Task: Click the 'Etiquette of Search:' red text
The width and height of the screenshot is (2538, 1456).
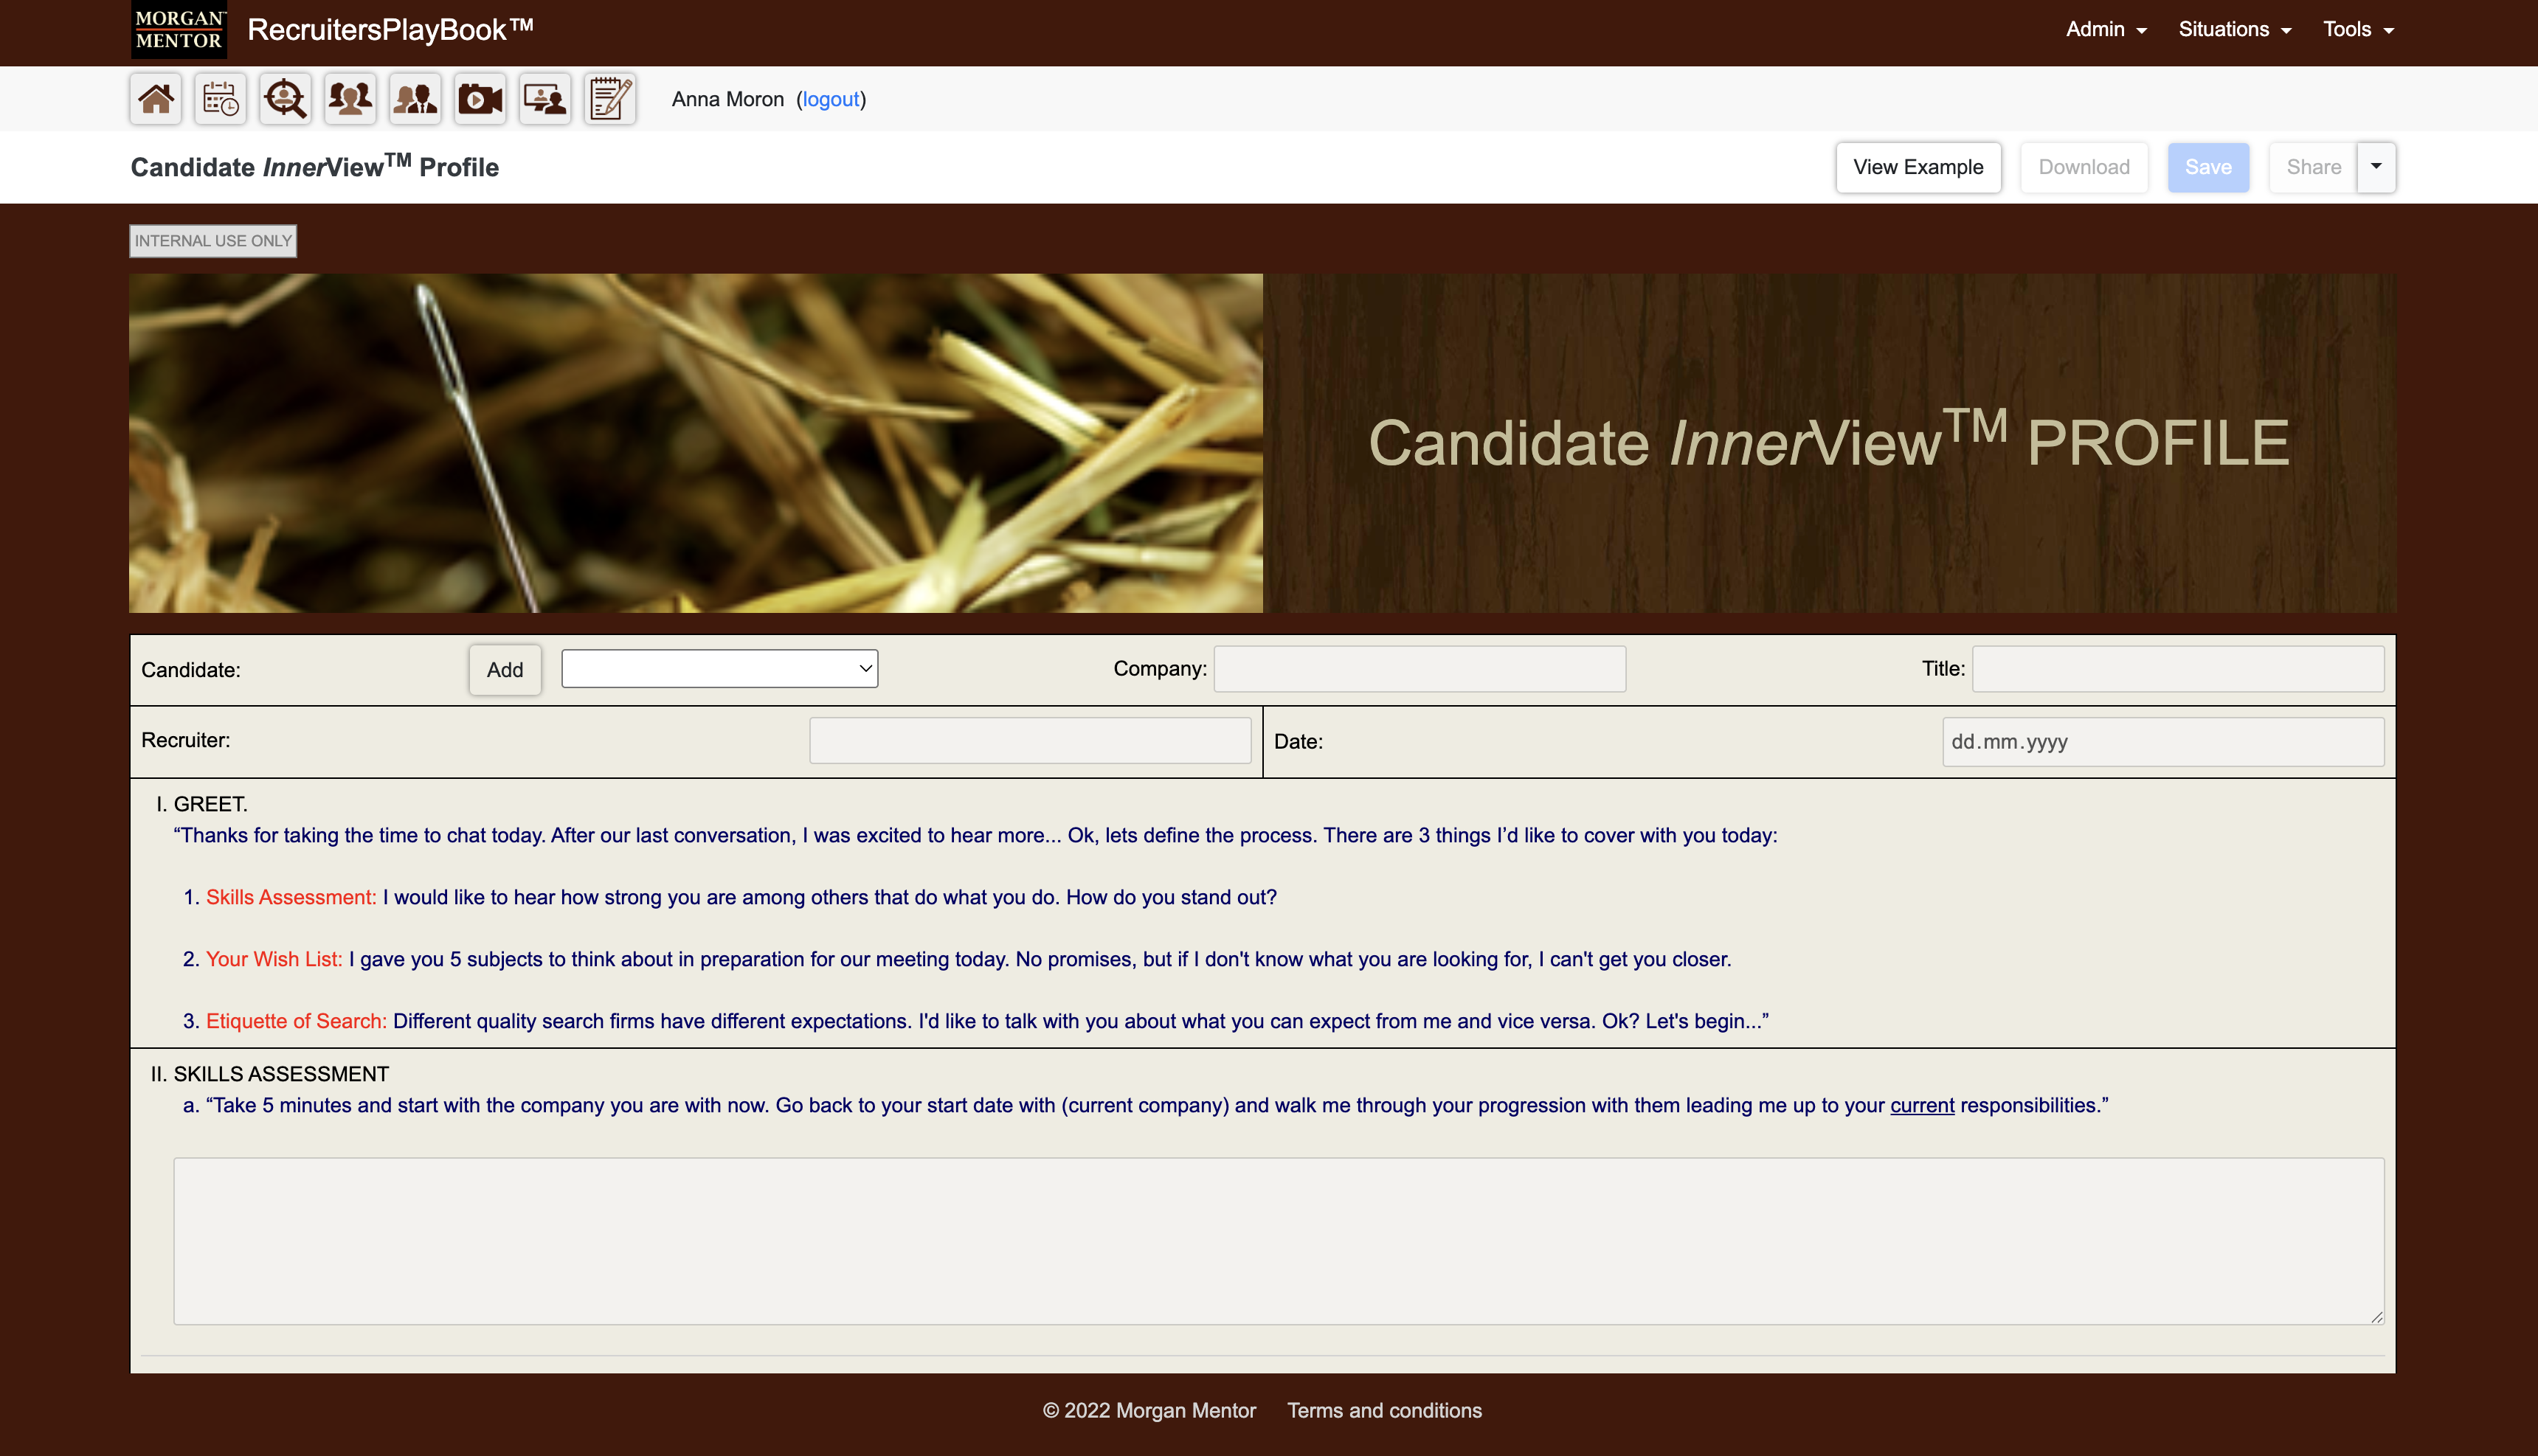Action: pos(296,1021)
